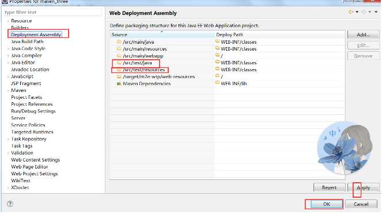This screenshot has width=382, height=215.
Task: Select the /src/test/java source entry
Action: click(x=137, y=63)
